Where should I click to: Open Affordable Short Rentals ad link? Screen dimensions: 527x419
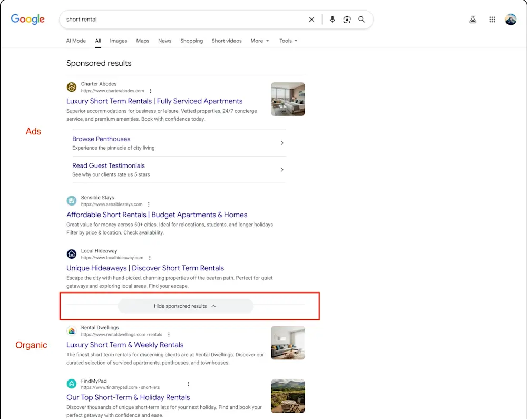pyautogui.click(x=157, y=215)
